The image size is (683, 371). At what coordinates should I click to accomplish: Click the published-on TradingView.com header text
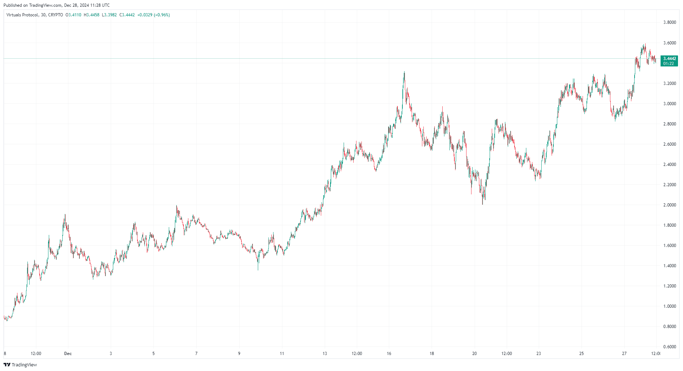tap(57, 5)
